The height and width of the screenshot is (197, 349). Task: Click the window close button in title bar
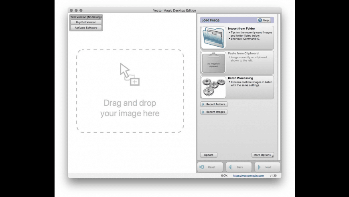[x=71, y=10]
